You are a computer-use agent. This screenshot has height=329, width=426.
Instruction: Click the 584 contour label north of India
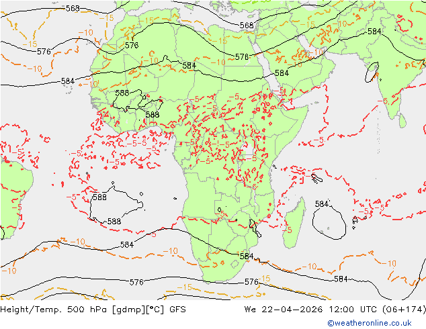pyautogui.click(x=374, y=32)
